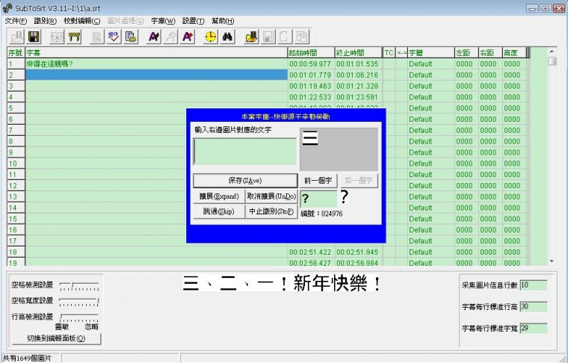The height and width of the screenshot is (363, 568).
Task: Click the 字幕每行標準行高 field
Action: pyautogui.click(x=534, y=307)
